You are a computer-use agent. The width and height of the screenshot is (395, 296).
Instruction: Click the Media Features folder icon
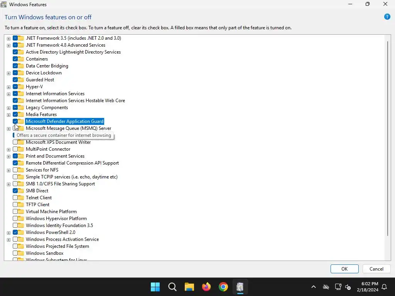21,114
